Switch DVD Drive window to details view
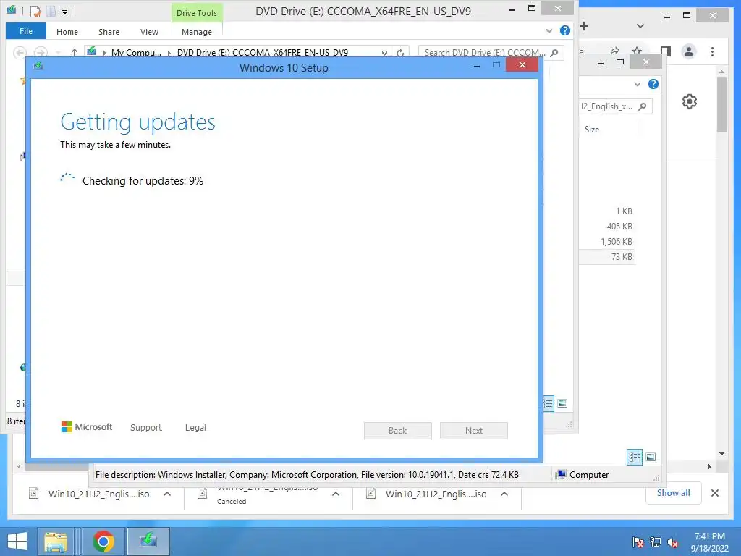The image size is (741, 556). tap(549, 403)
